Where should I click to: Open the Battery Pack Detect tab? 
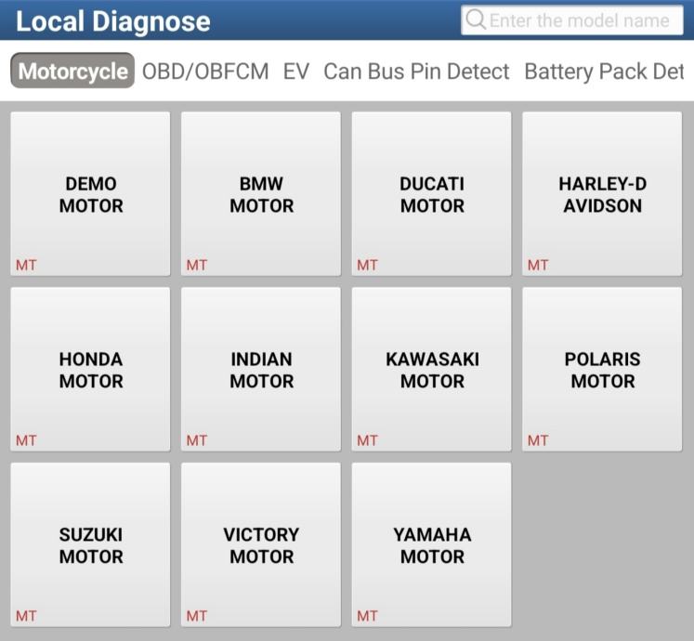pos(605,71)
